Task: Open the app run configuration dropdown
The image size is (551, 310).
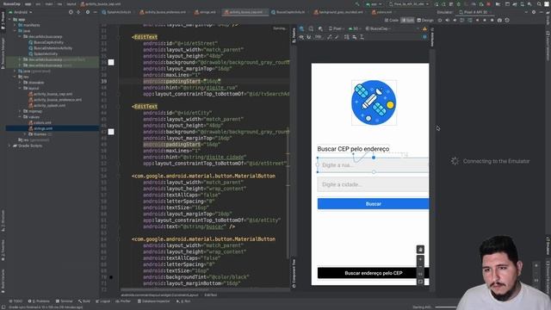Action: coord(373,4)
